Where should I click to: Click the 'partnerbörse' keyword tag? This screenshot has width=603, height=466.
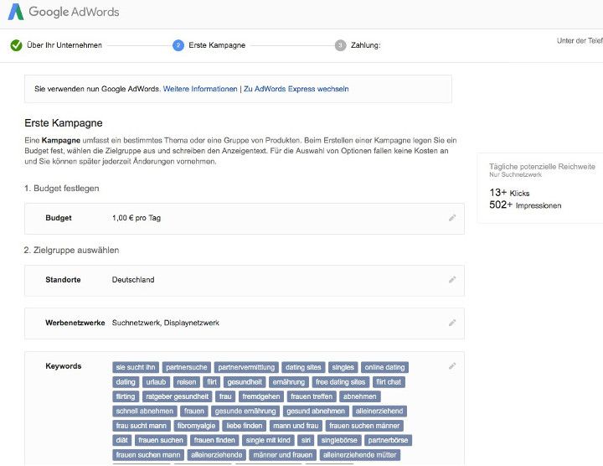[x=388, y=440]
